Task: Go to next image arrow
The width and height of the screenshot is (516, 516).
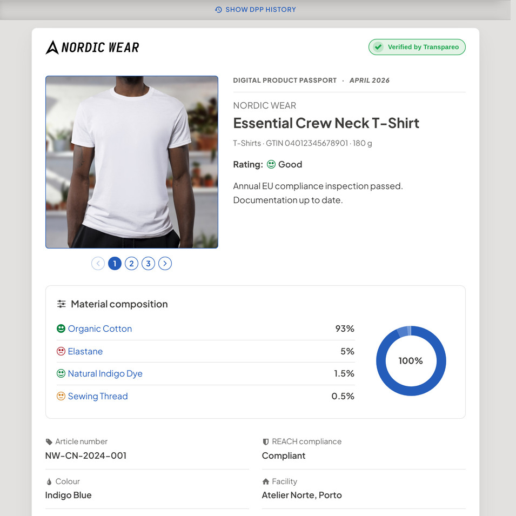Action: tap(165, 264)
